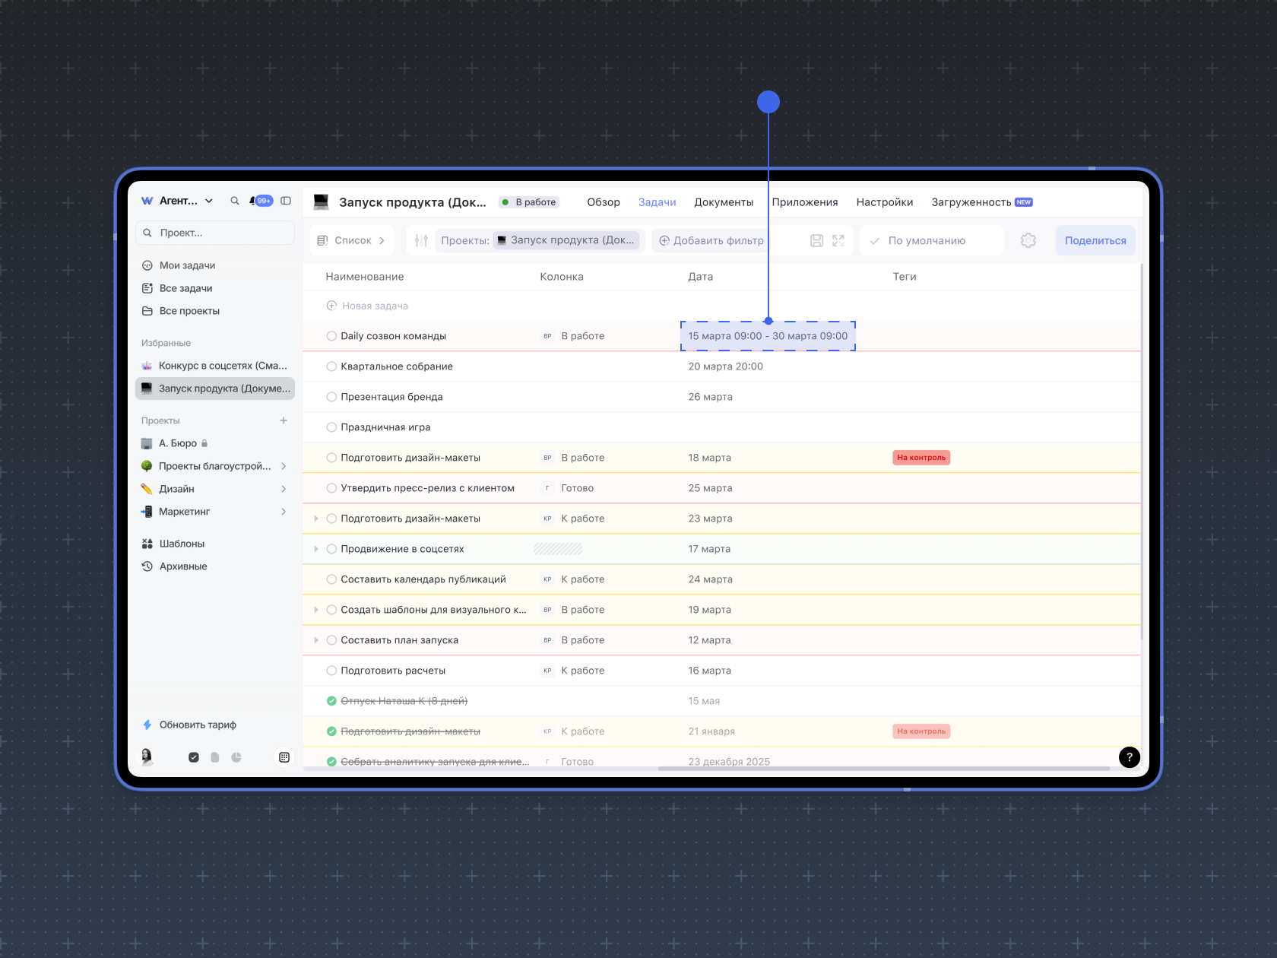Uncheck completed 'Отпуск Наташа К' task
This screenshot has height=958, width=1277.
pyautogui.click(x=331, y=701)
